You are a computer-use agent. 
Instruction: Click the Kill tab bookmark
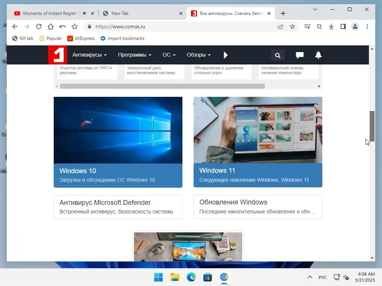pyautogui.click(x=23, y=38)
